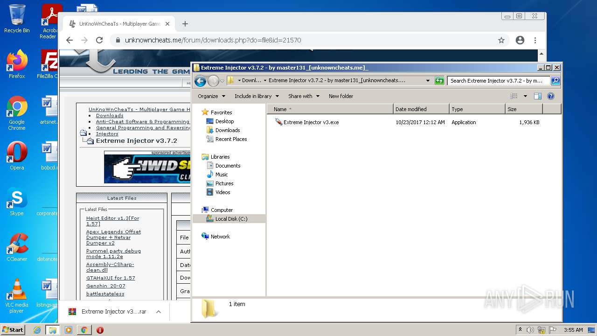Open the GTAHaXUI for 1.57 link
This screenshot has width=597, height=336.
click(x=111, y=278)
